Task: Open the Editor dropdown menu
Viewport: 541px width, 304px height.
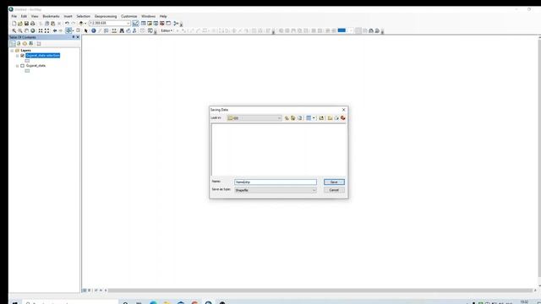Action: click(x=167, y=30)
